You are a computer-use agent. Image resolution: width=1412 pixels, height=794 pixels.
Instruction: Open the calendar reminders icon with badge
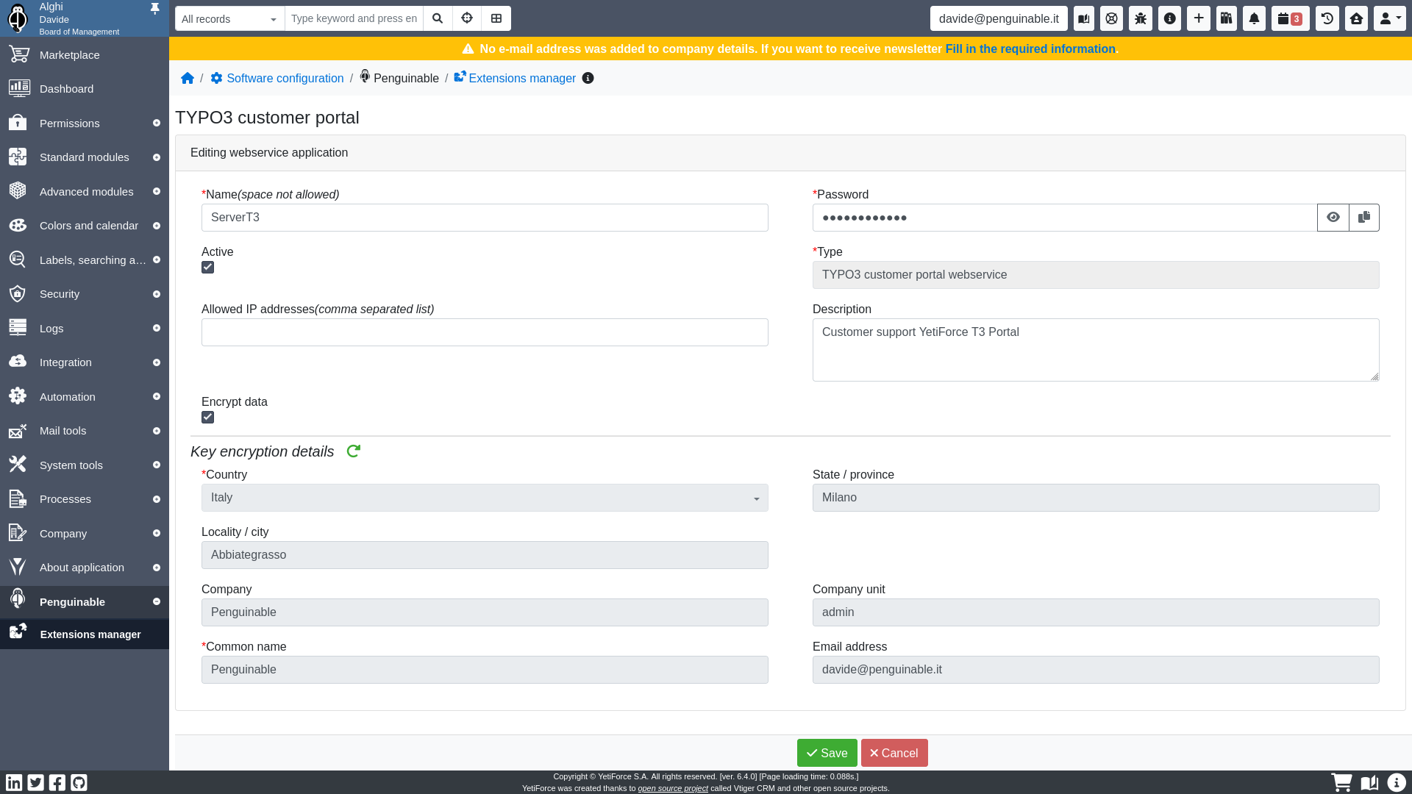(1290, 18)
